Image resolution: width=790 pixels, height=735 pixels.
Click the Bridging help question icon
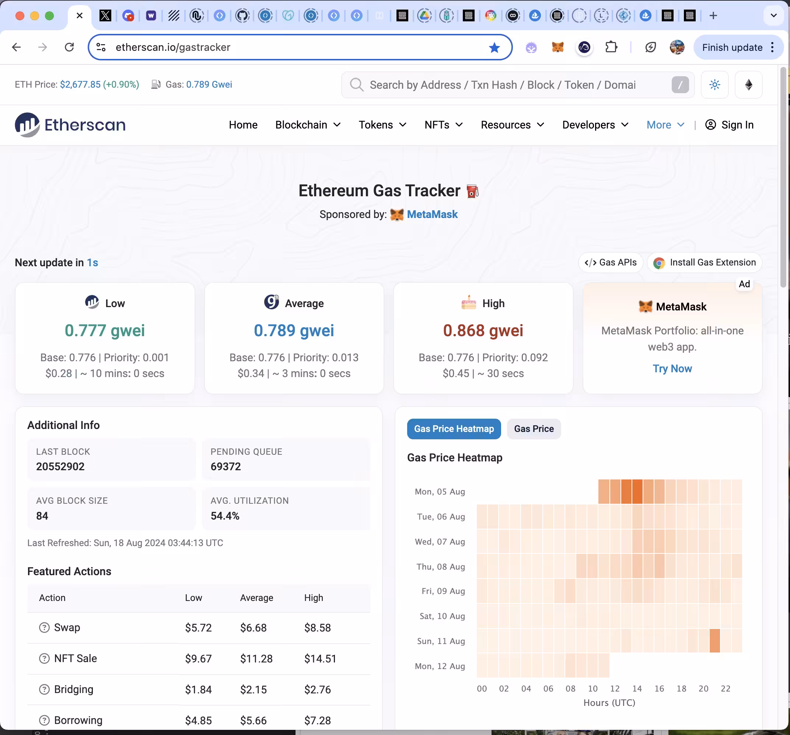tap(44, 689)
